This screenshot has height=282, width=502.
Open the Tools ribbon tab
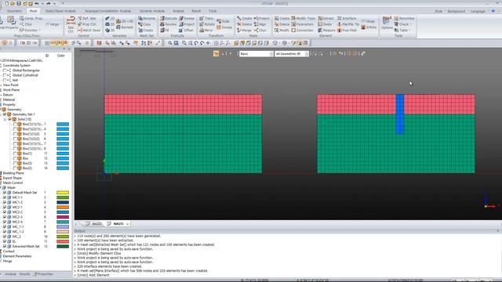pyautogui.click(x=213, y=11)
